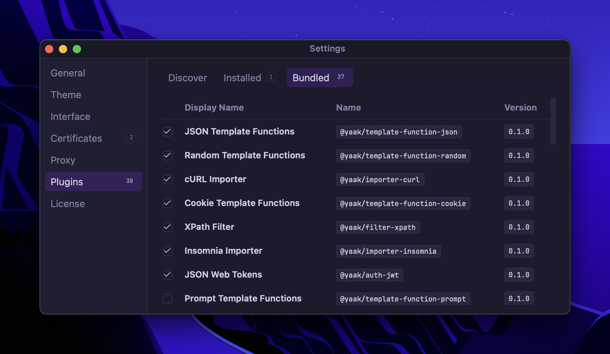The height and width of the screenshot is (354, 610).
Task: Disable the Random Template Functions checkbox
Action: [168, 156]
